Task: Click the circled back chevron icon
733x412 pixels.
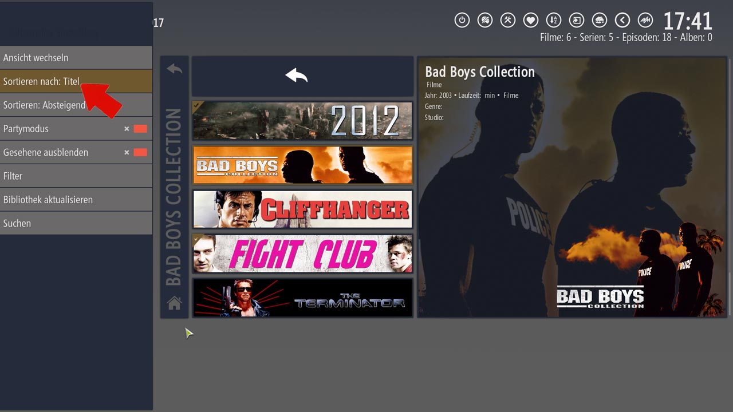Action: (622, 21)
